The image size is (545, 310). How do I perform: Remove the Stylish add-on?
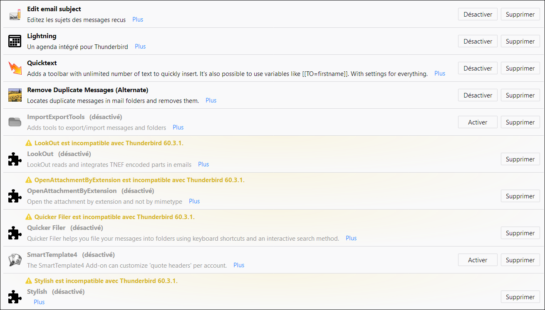(x=520, y=297)
